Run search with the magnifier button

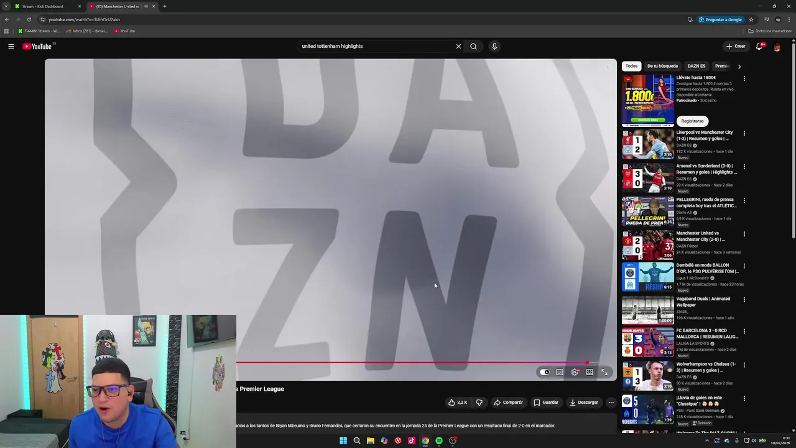click(x=473, y=46)
